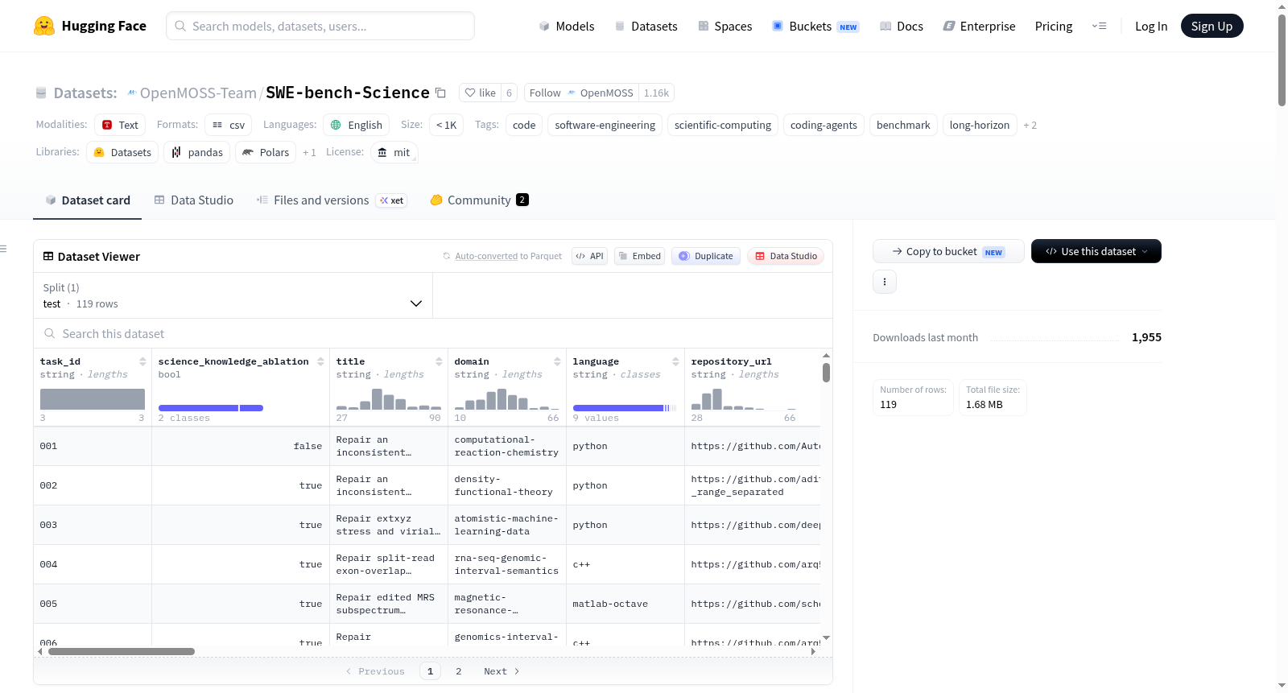Click the coding-agents tag

[824, 125]
